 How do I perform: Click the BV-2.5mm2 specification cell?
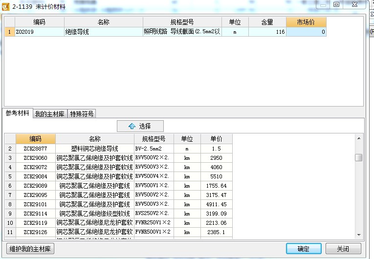154,149
